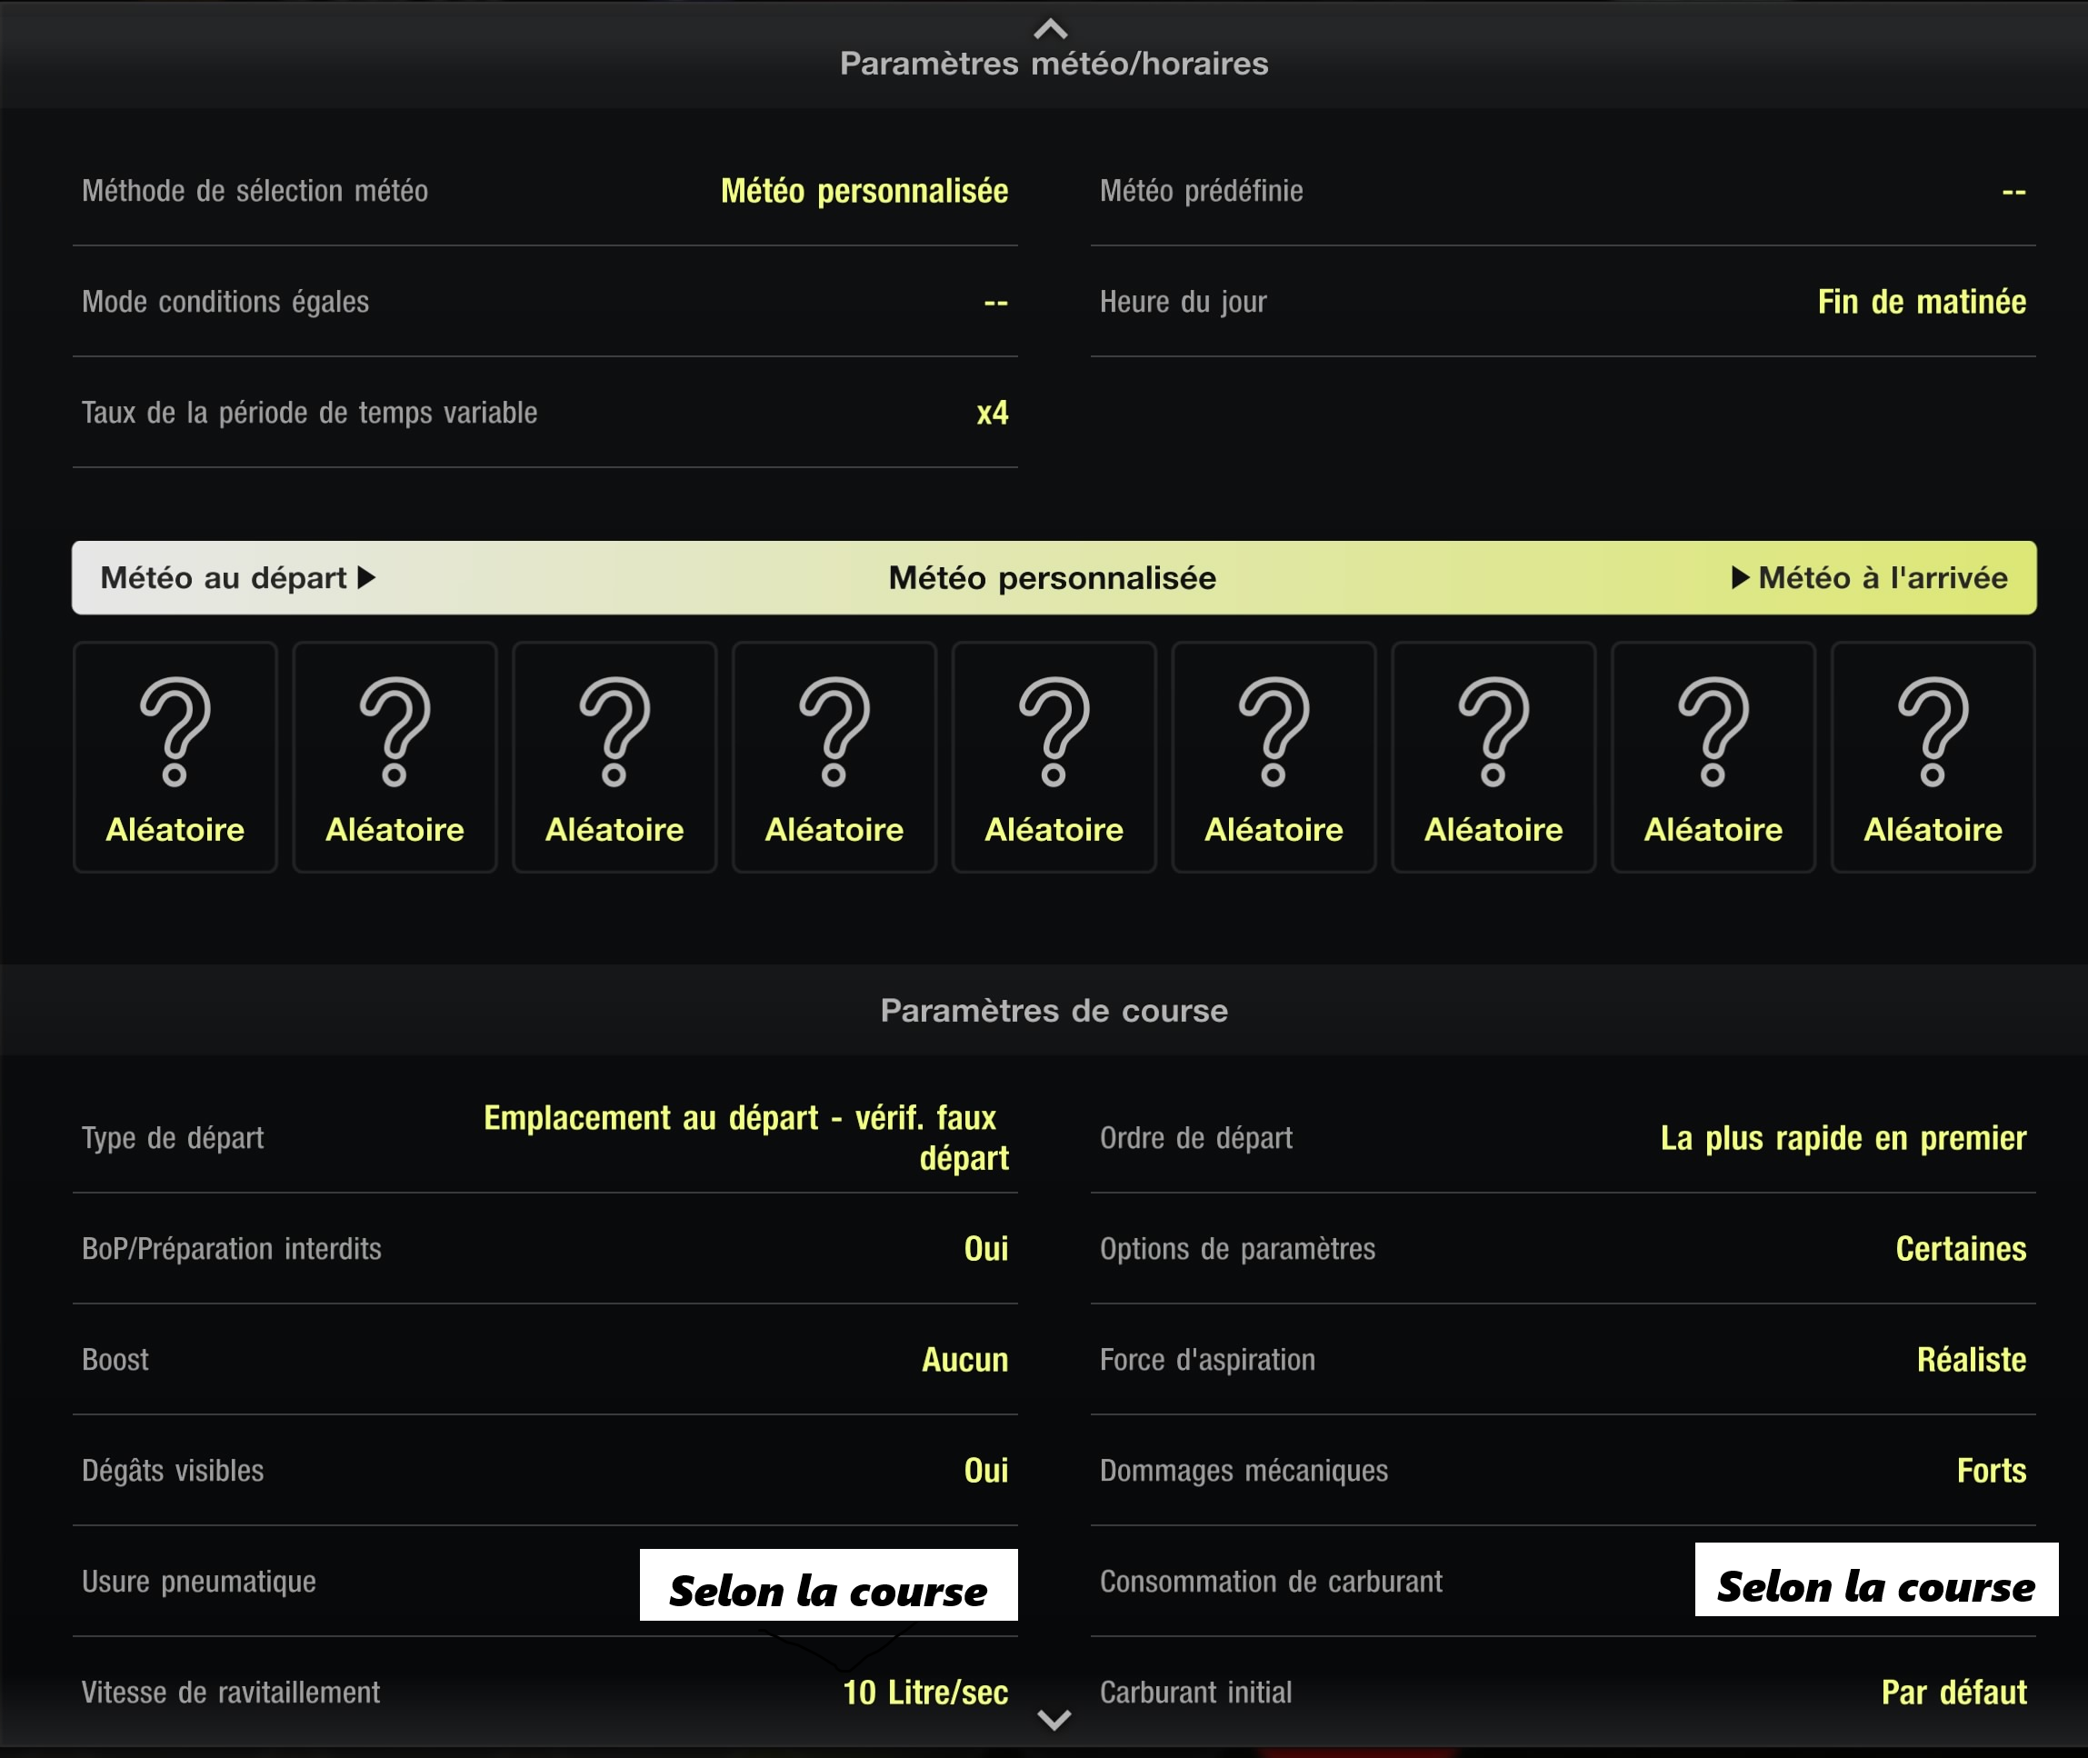
Task: Choose the fifth Aléatoire weather slot
Action: [1054, 757]
